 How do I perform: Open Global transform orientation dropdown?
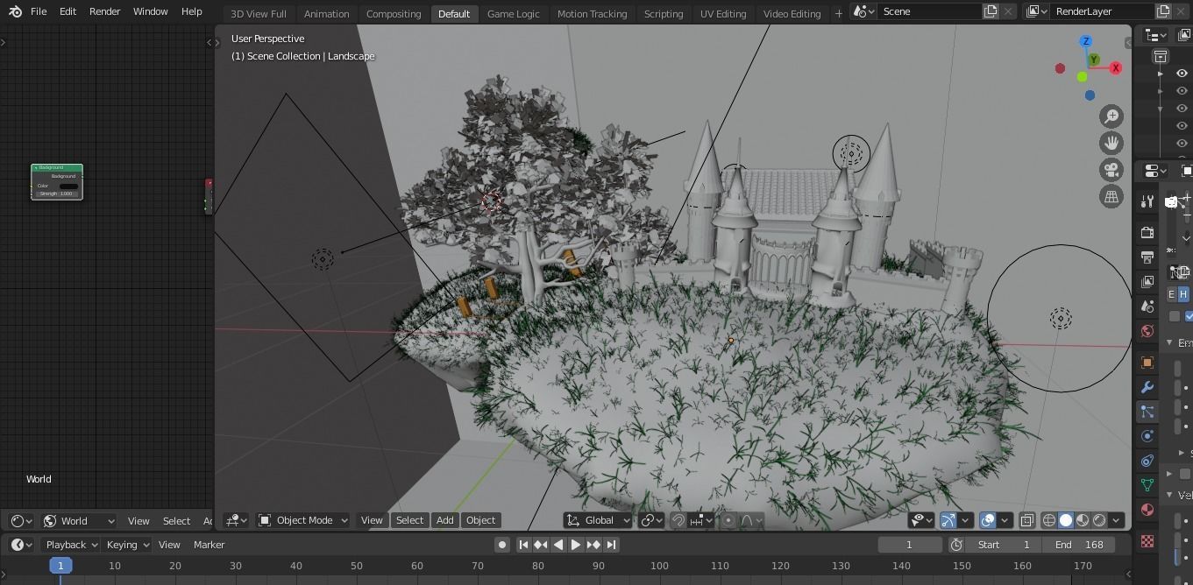[598, 520]
